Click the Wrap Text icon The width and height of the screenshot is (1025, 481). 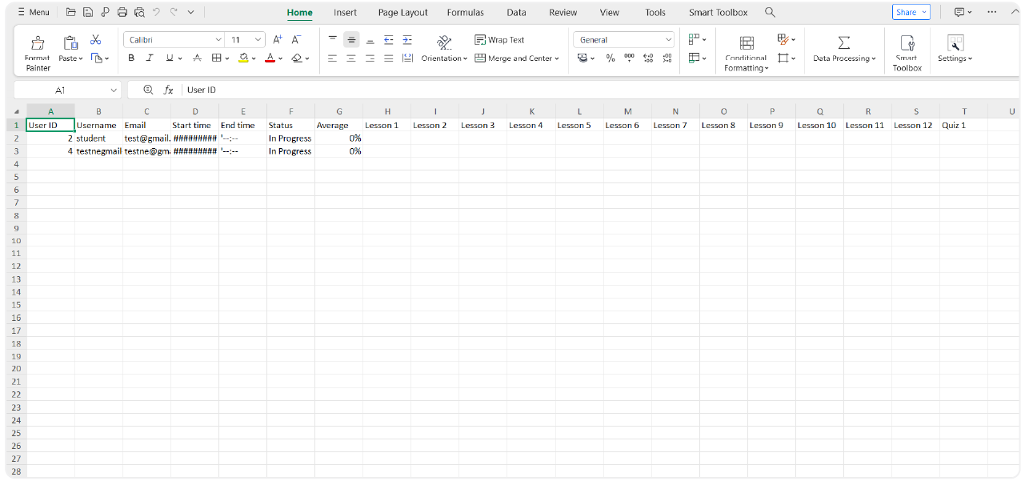[480, 39]
